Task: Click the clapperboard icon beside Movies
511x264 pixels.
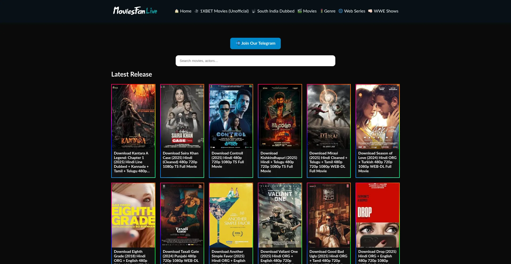Action: tap(300, 11)
